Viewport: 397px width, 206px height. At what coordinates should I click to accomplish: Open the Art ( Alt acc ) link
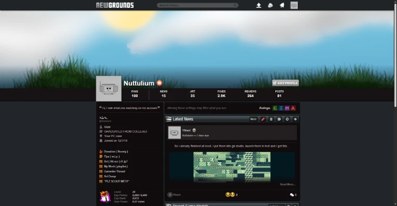coord(116,161)
